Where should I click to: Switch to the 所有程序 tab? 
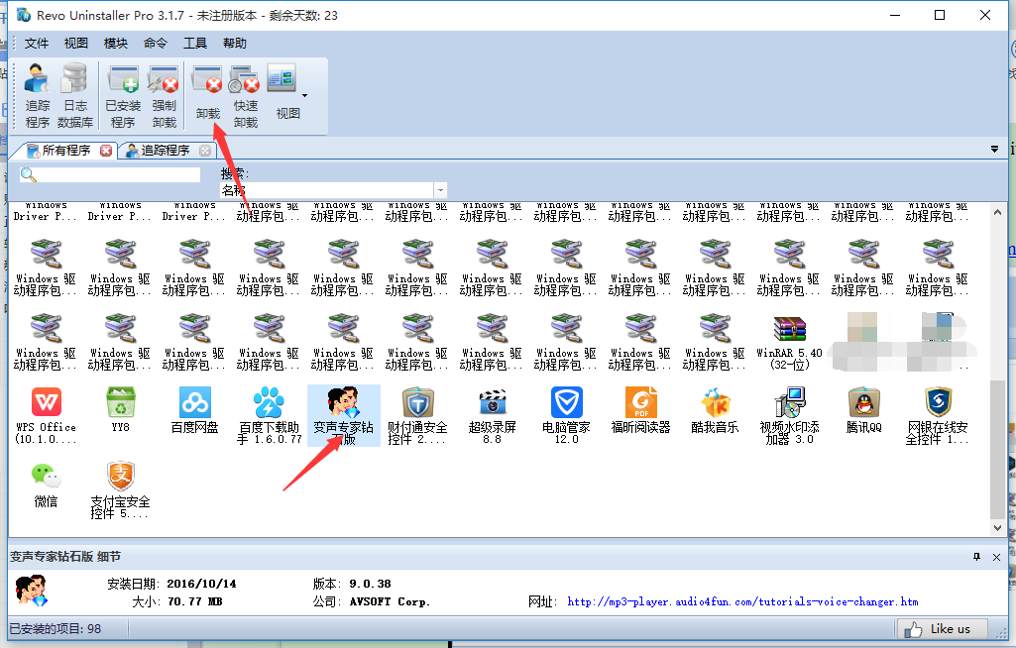pyautogui.click(x=64, y=151)
